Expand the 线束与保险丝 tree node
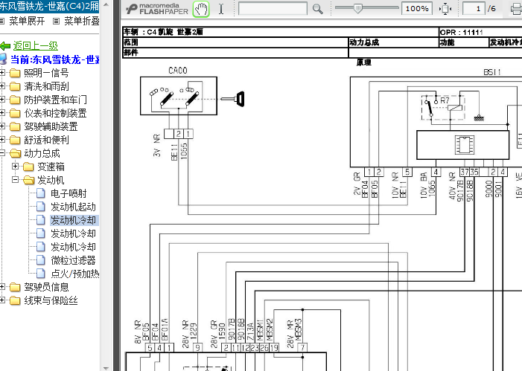 (x=2, y=300)
